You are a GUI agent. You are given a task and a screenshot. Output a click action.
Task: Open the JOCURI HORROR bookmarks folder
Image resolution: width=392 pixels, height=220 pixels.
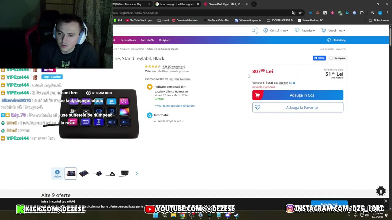pos(281,20)
